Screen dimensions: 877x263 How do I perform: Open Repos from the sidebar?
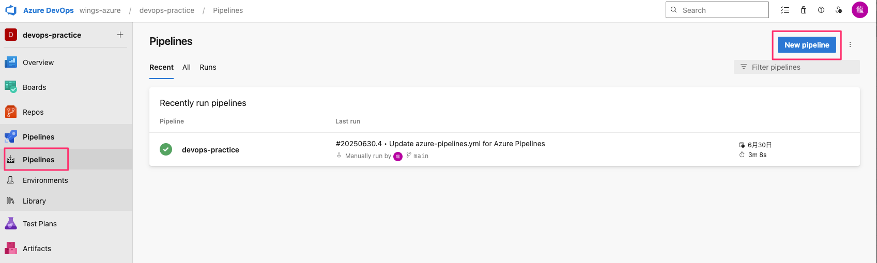[x=33, y=112]
